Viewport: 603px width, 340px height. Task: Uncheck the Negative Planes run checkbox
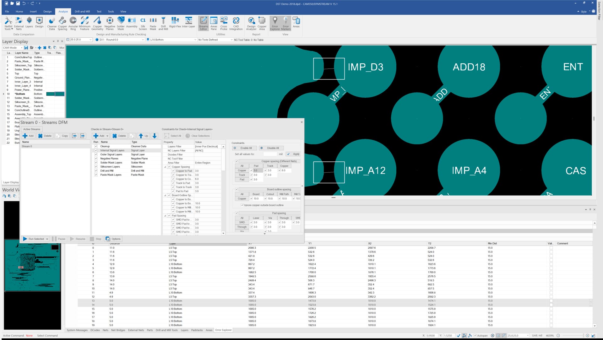[96, 159]
